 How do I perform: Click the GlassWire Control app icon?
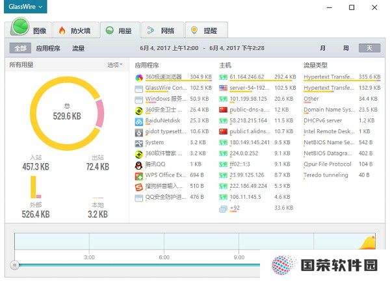click(139, 88)
